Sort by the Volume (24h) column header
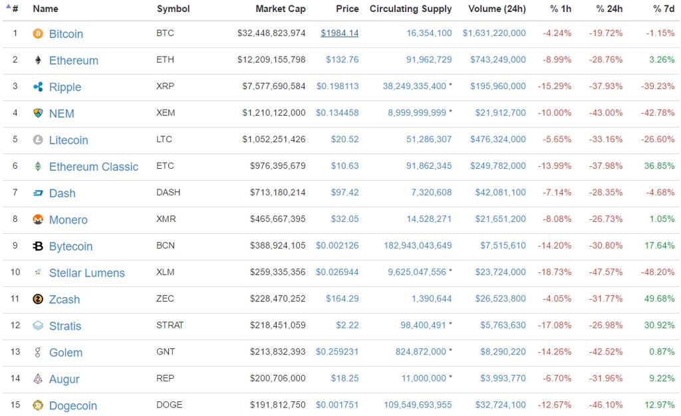 pos(497,9)
